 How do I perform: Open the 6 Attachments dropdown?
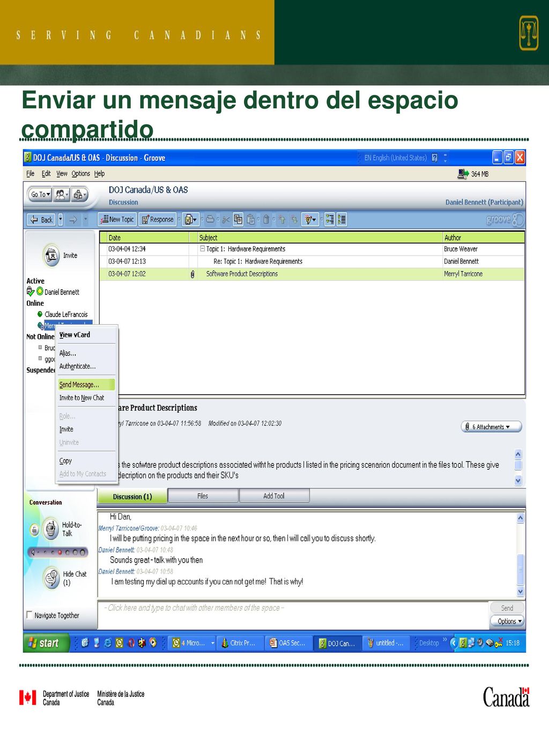[x=491, y=427]
